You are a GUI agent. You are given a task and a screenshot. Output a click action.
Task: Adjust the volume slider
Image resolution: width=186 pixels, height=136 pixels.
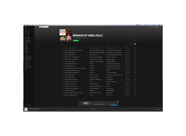[159, 109]
